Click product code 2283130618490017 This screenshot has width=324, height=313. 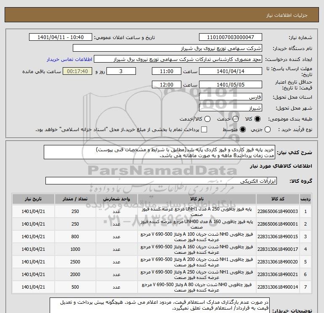click(x=278, y=249)
